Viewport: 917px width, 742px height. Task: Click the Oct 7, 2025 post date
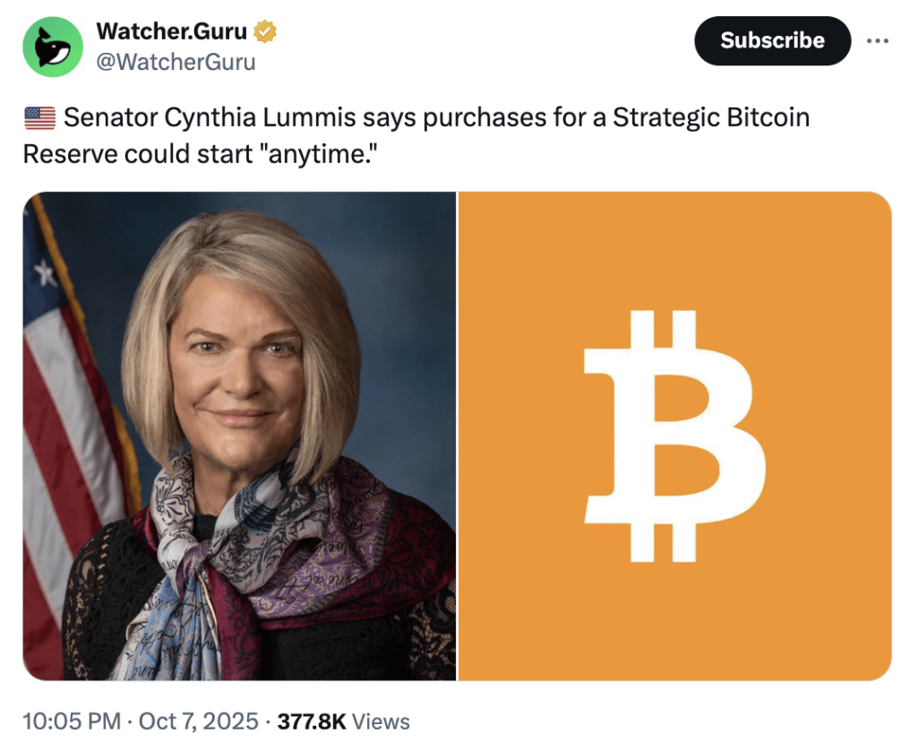click(198, 721)
